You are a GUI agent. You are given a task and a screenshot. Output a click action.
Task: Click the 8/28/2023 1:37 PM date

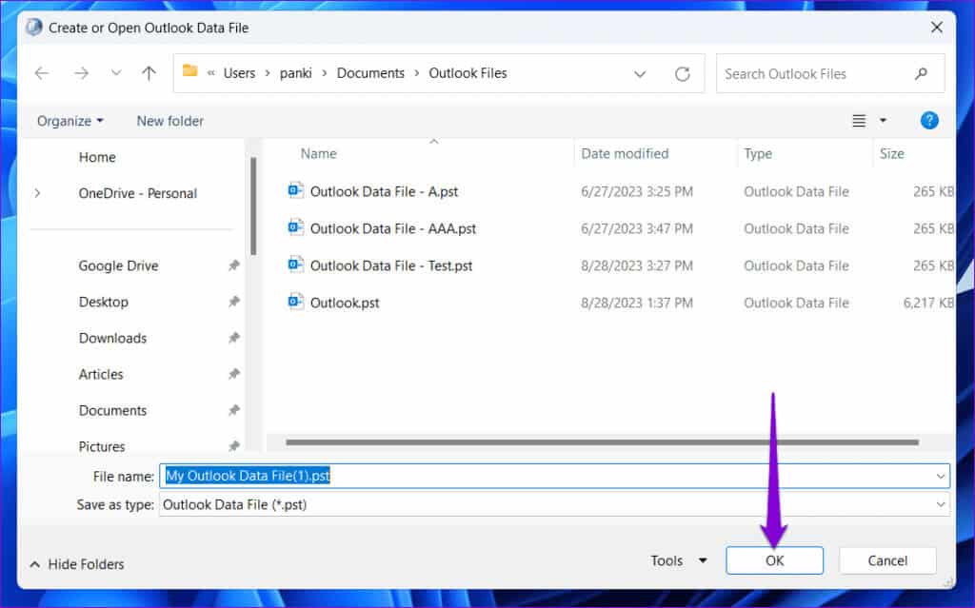point(637,303)
